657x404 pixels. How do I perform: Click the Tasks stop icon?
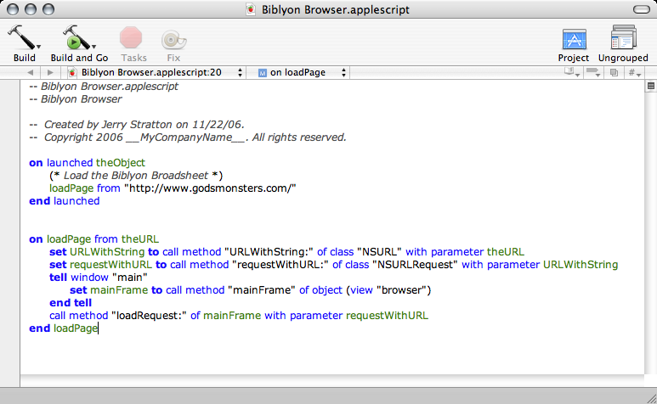pyautogui.click(x=133, y=38)
